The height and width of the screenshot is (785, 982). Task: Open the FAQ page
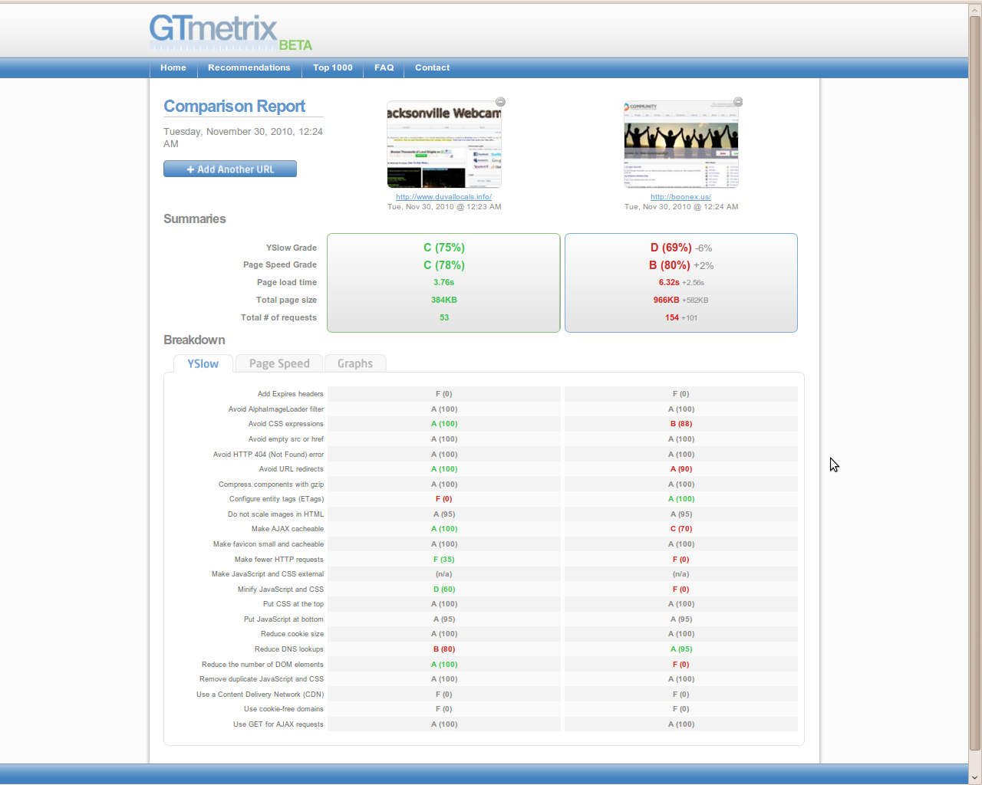tap(384, 67)
